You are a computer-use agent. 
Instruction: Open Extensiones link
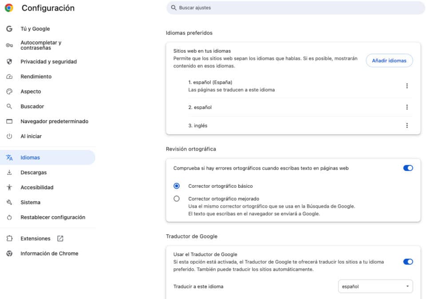[x=36, y=239]
